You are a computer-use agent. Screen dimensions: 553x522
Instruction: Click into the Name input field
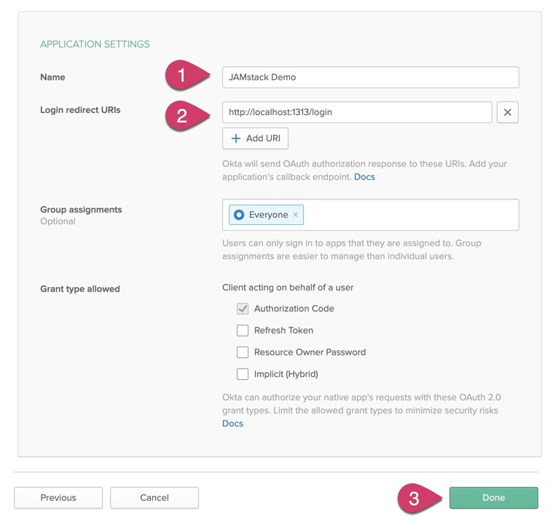(370, 77)
